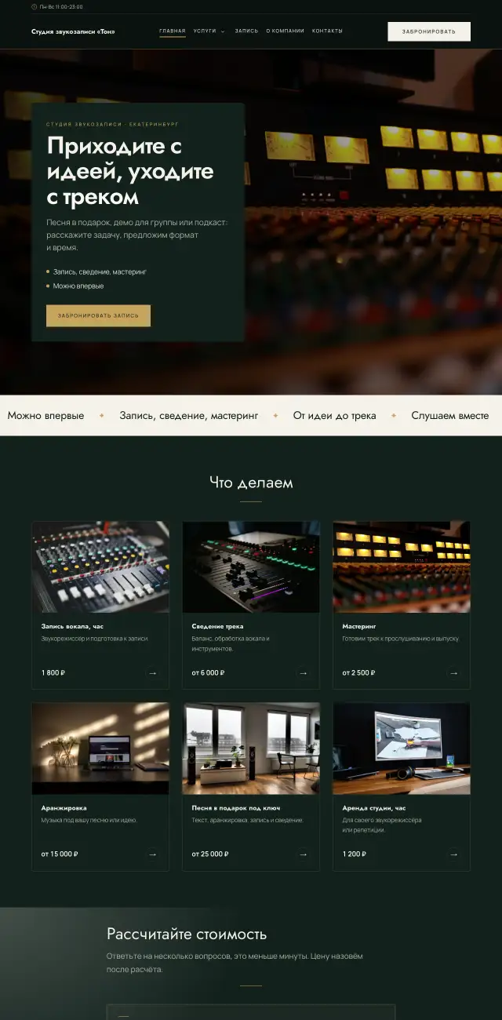Image resolution: width=502 pixels, height=1020 pixels.
Task: Click the Забронировать header button
Action: tap(429, 31)
